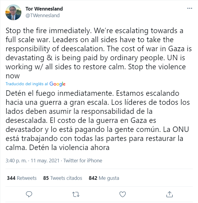View the 85 Tweets citados list
Viewport: 198px width, 203px height.
click(x=63, y=178)
